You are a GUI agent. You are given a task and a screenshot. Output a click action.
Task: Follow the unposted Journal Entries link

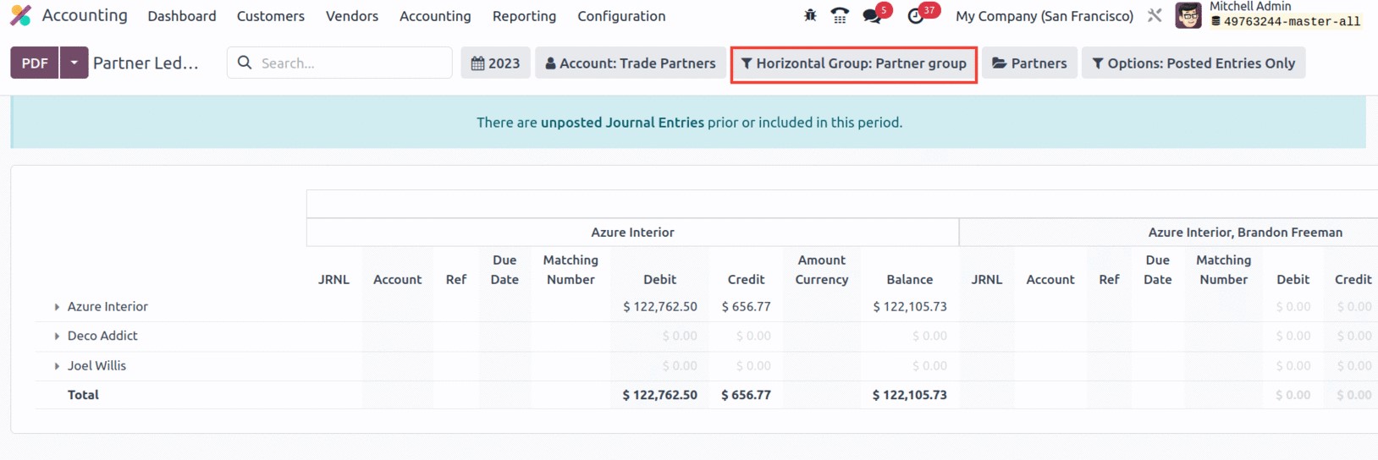tap(622, 123)
